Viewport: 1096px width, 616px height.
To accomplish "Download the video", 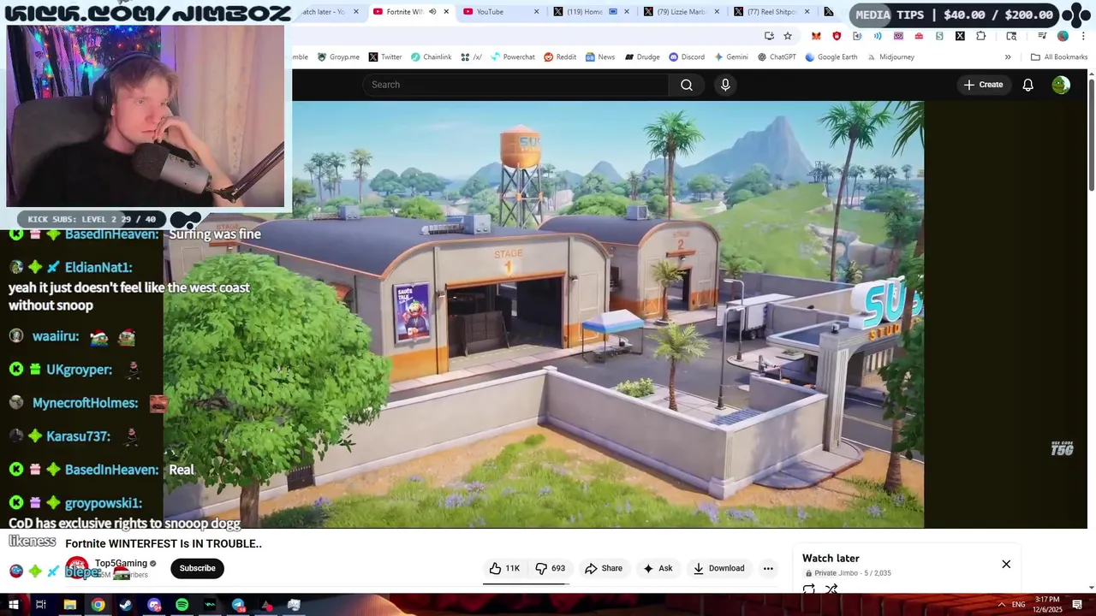I will 718,568.
